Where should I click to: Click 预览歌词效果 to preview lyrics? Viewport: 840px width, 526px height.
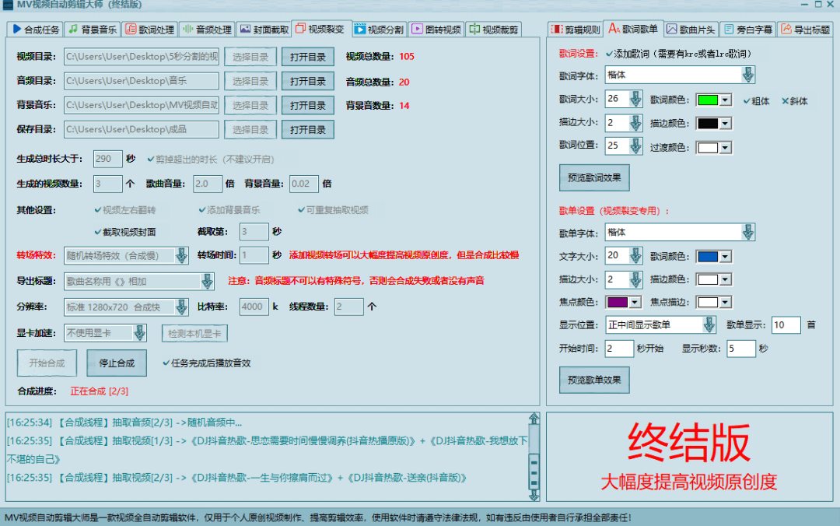594,177
